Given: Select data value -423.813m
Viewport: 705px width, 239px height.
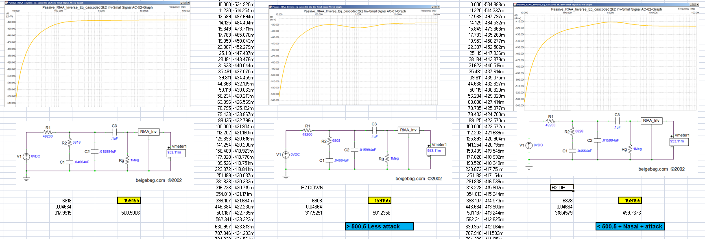Looking at the screenshot, I should pos(243,227).
